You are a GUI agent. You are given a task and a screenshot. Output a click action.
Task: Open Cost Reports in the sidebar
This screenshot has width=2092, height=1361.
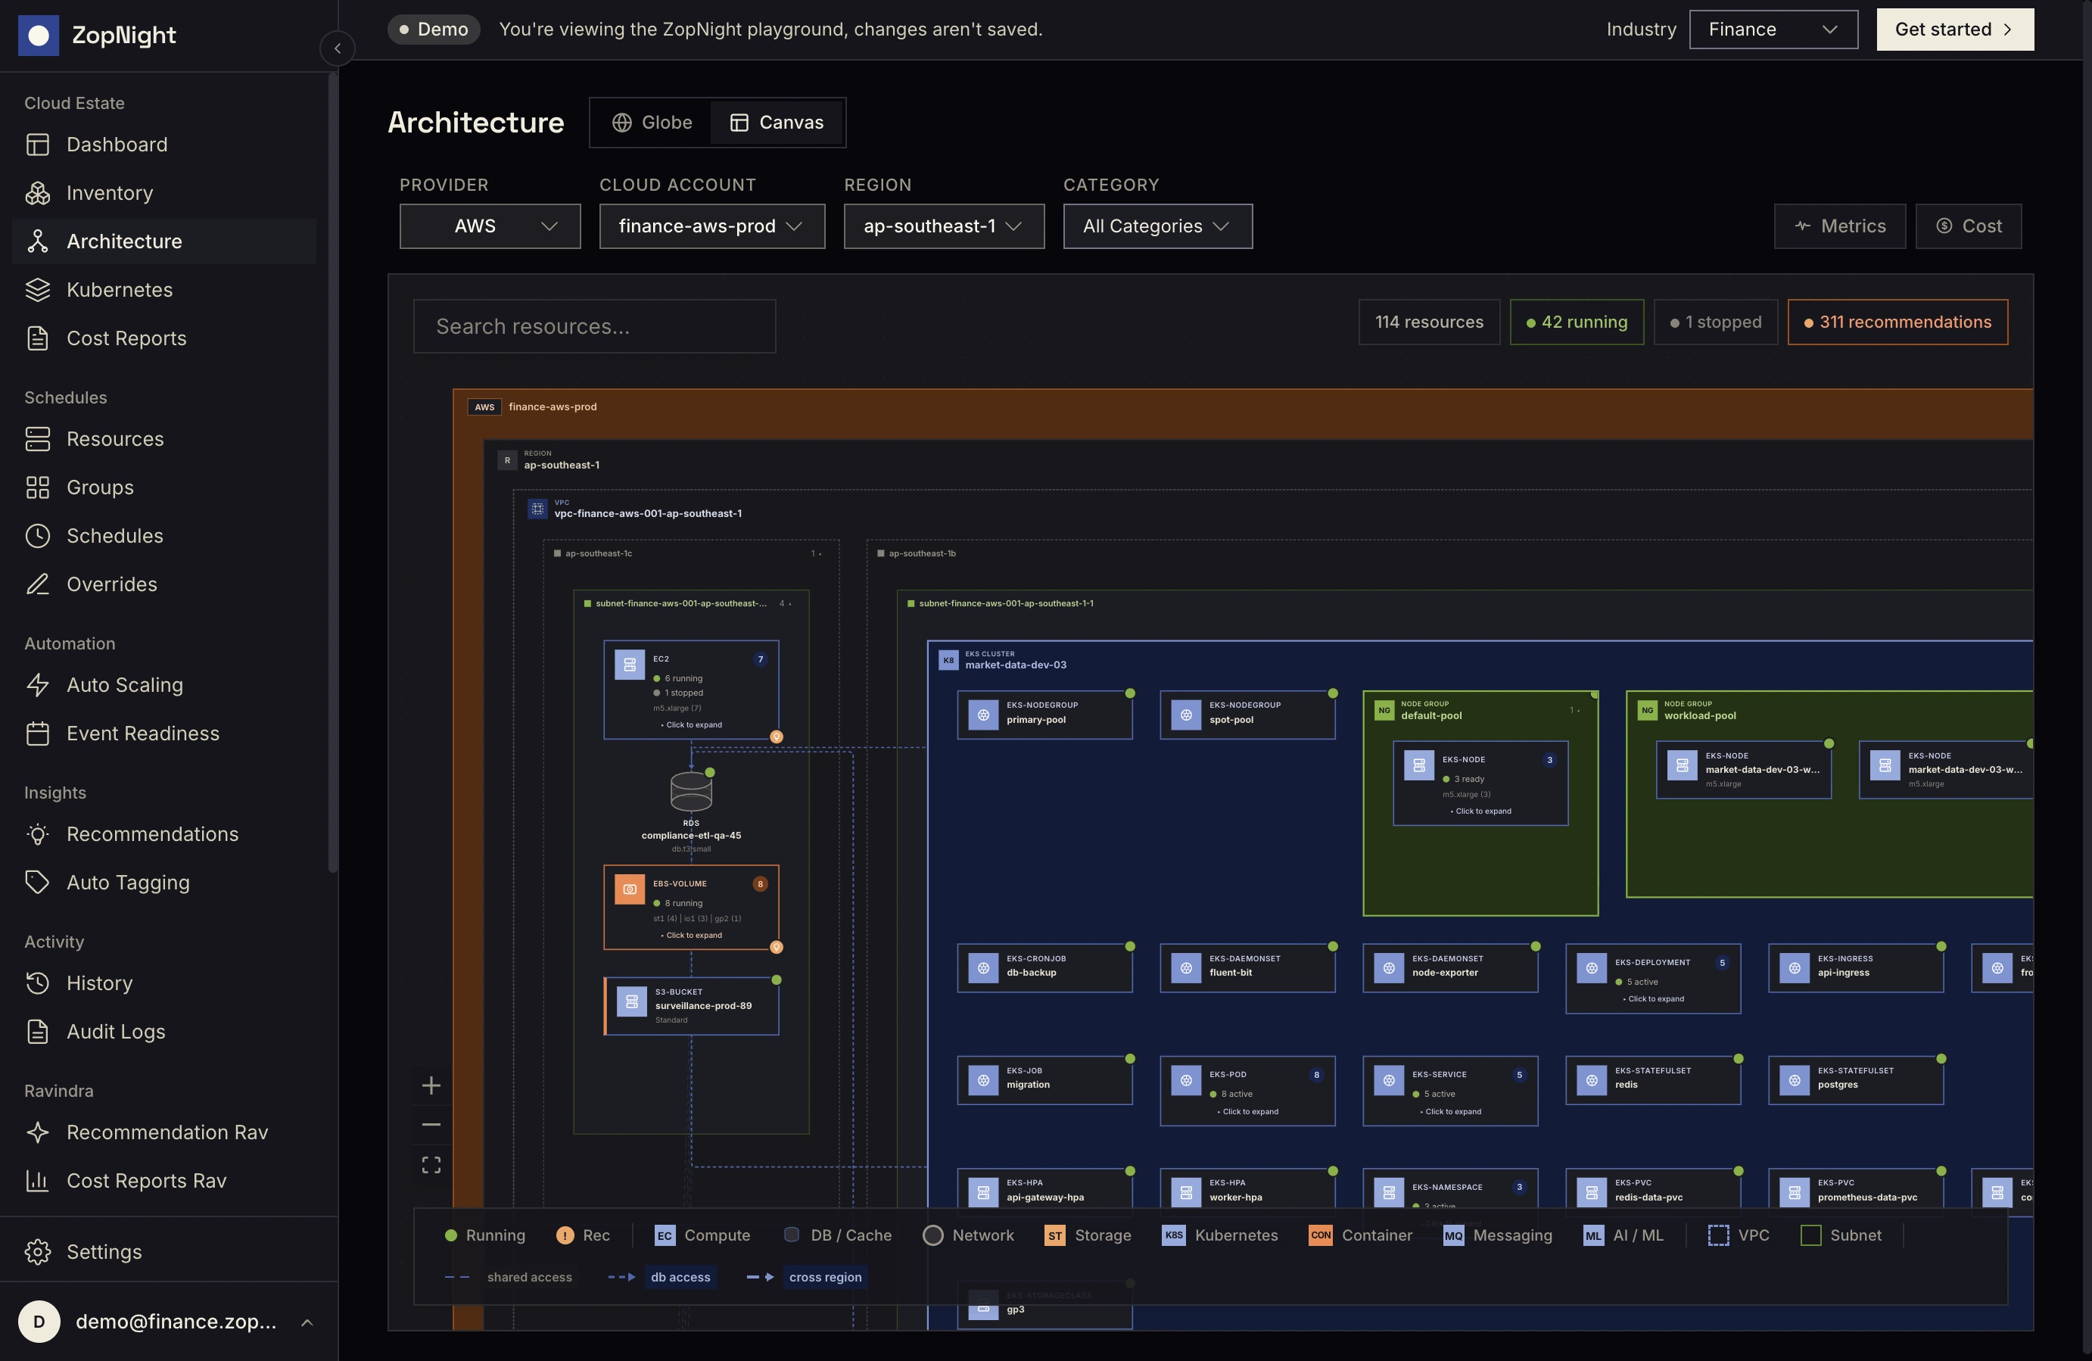tap(164, 338)
